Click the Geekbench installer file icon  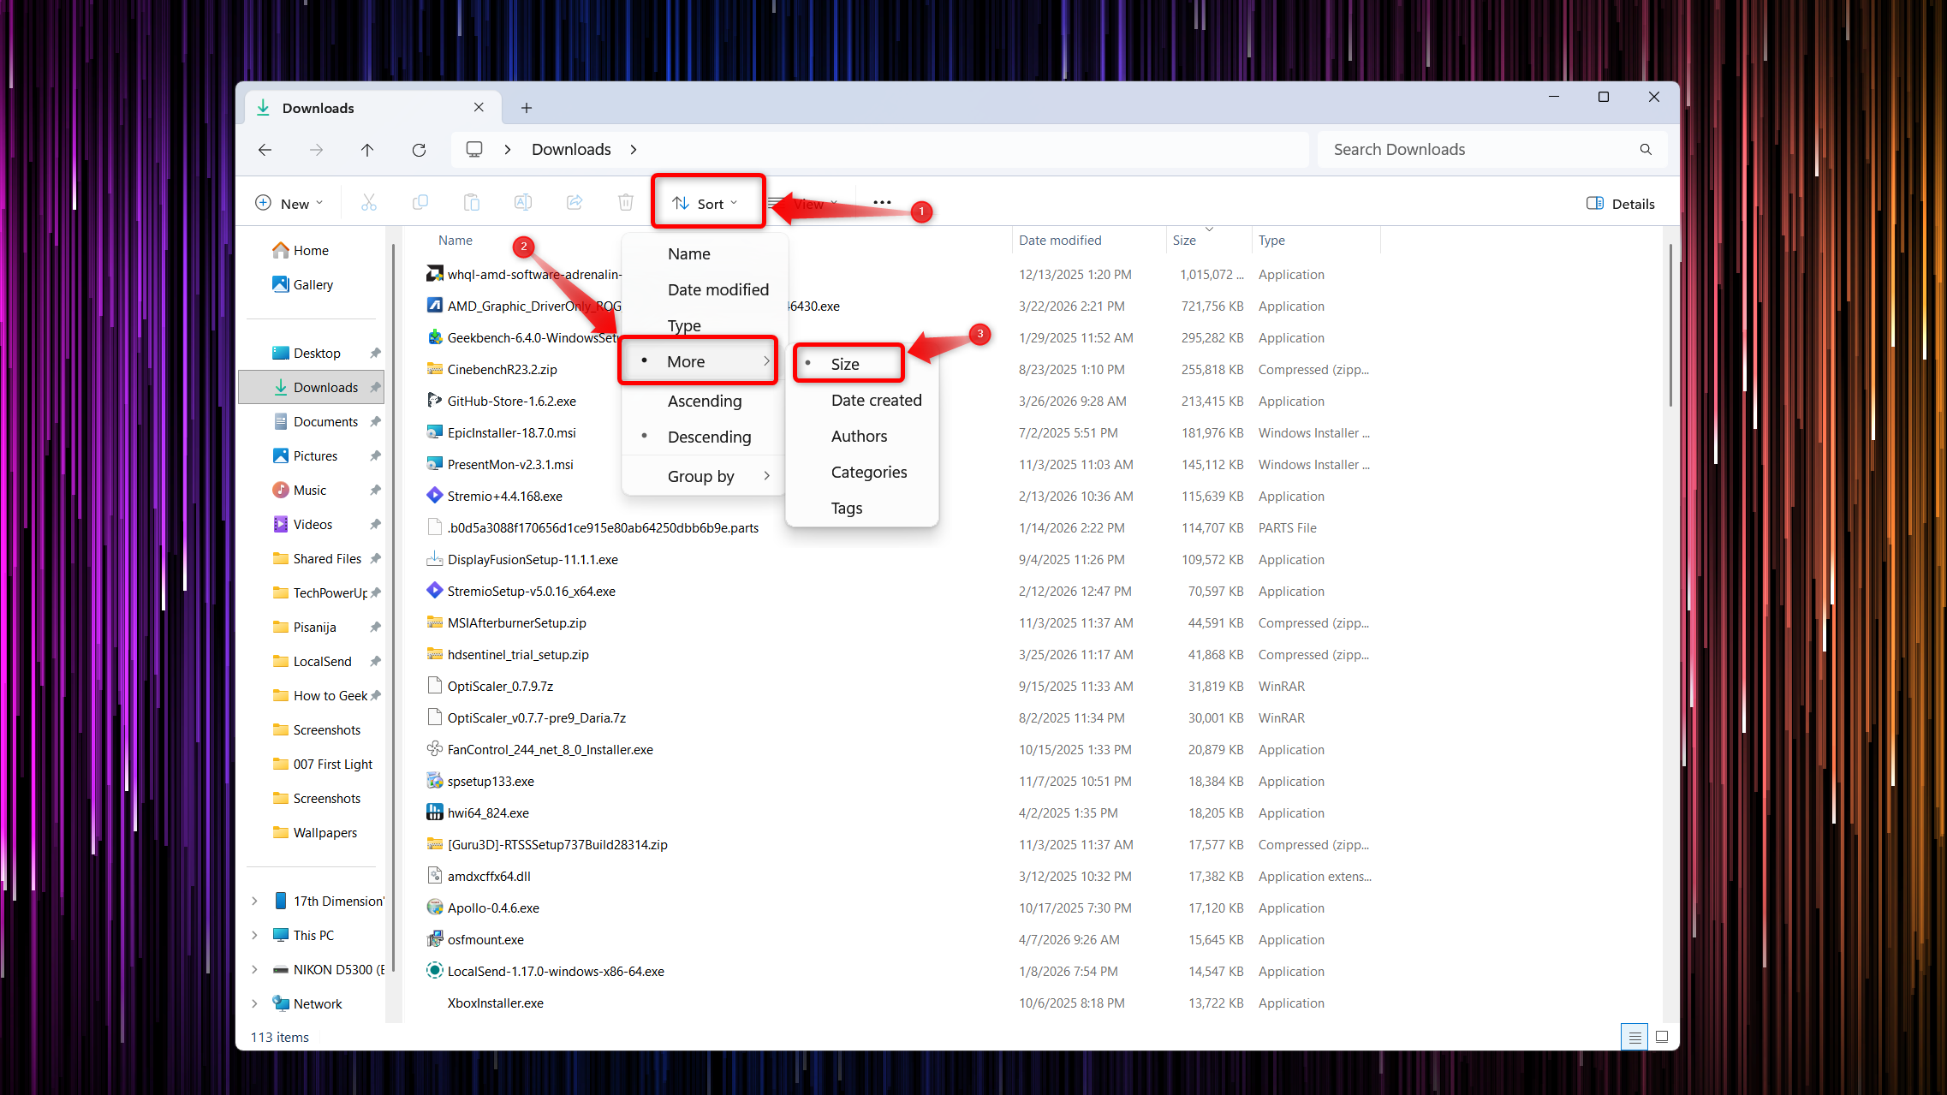pyautogui.click(x=435, y=337)
